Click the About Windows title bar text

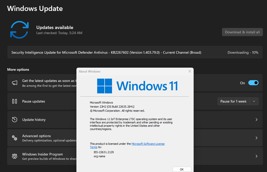click(x=90, y=71)
